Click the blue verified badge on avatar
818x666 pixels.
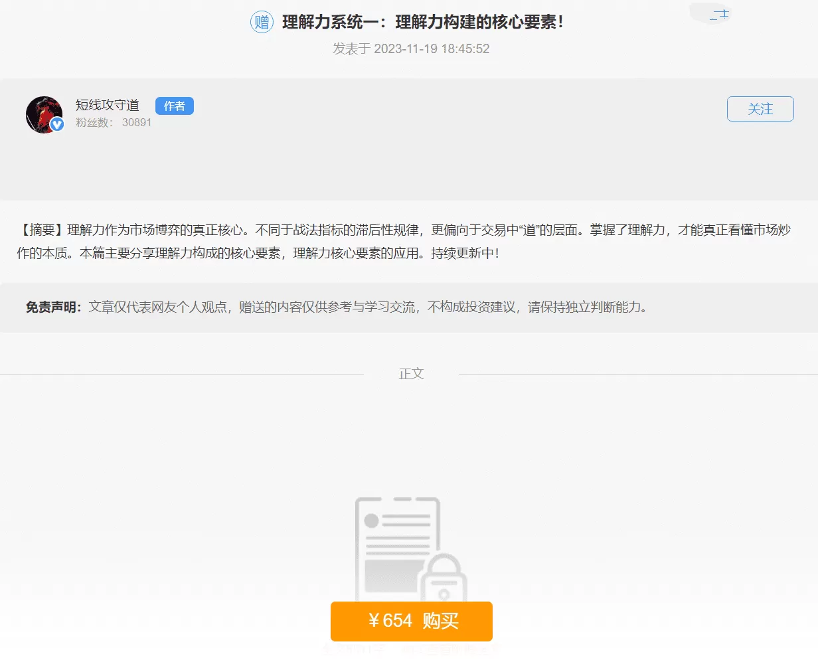57,124
